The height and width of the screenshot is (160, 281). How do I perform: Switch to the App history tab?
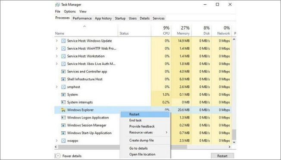click(x=103, y=18)
